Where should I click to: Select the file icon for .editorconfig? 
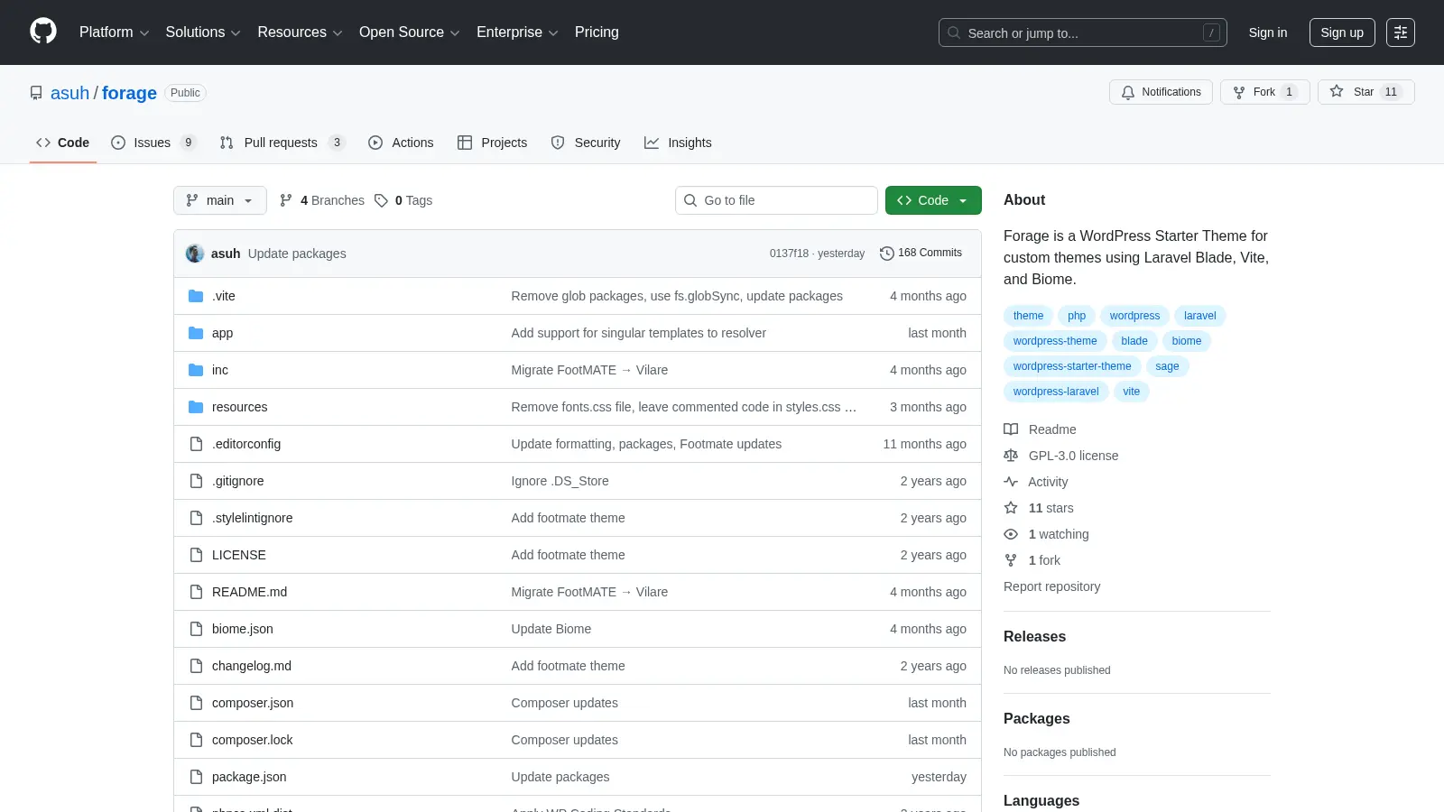196,444
